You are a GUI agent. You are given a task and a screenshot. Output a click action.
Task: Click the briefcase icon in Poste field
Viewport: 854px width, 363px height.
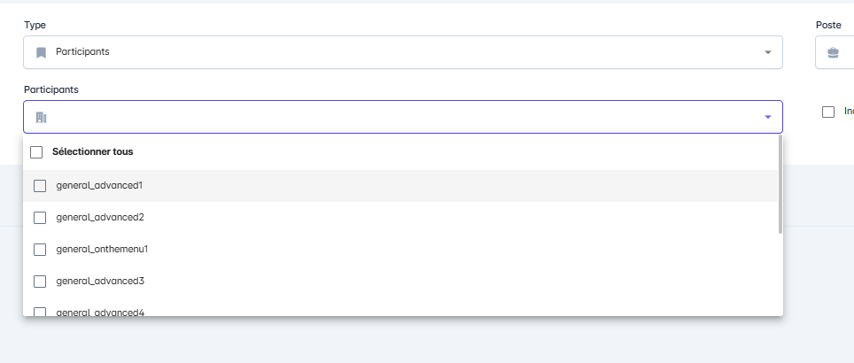(833, 52)
